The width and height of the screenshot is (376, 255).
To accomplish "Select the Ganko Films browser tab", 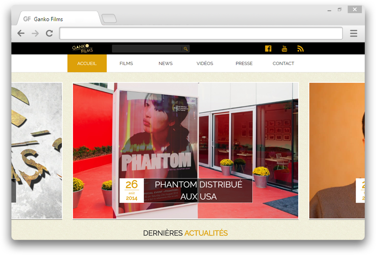I will tap(59, 19).
